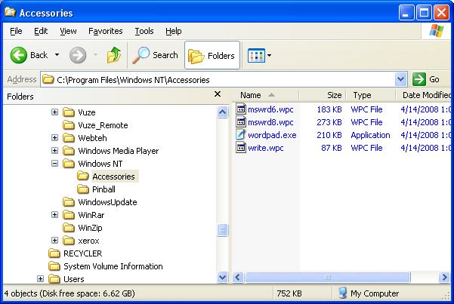Open the Tools menu
Viewport: 454px width, 304px height.
point(144,31)
